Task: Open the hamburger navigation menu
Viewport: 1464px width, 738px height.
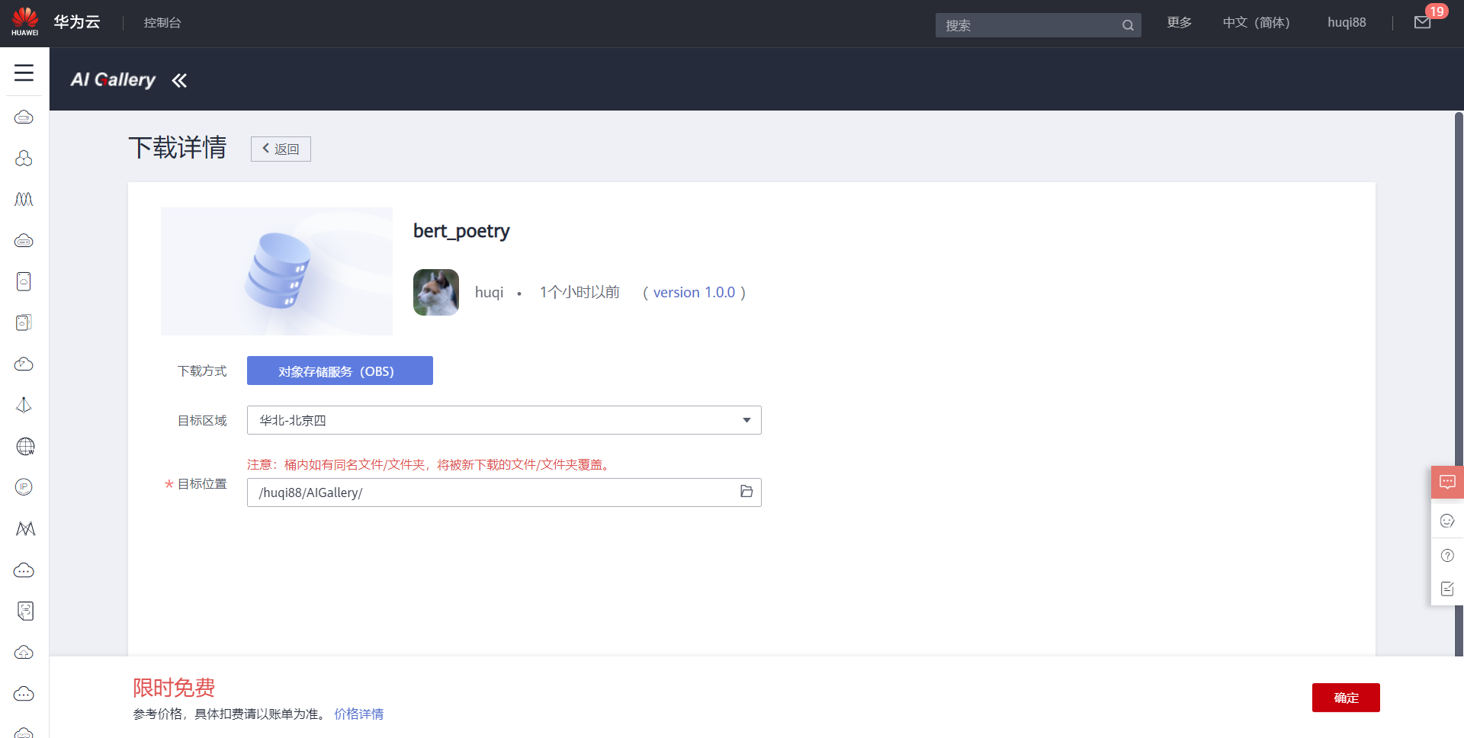Action: 24,72
